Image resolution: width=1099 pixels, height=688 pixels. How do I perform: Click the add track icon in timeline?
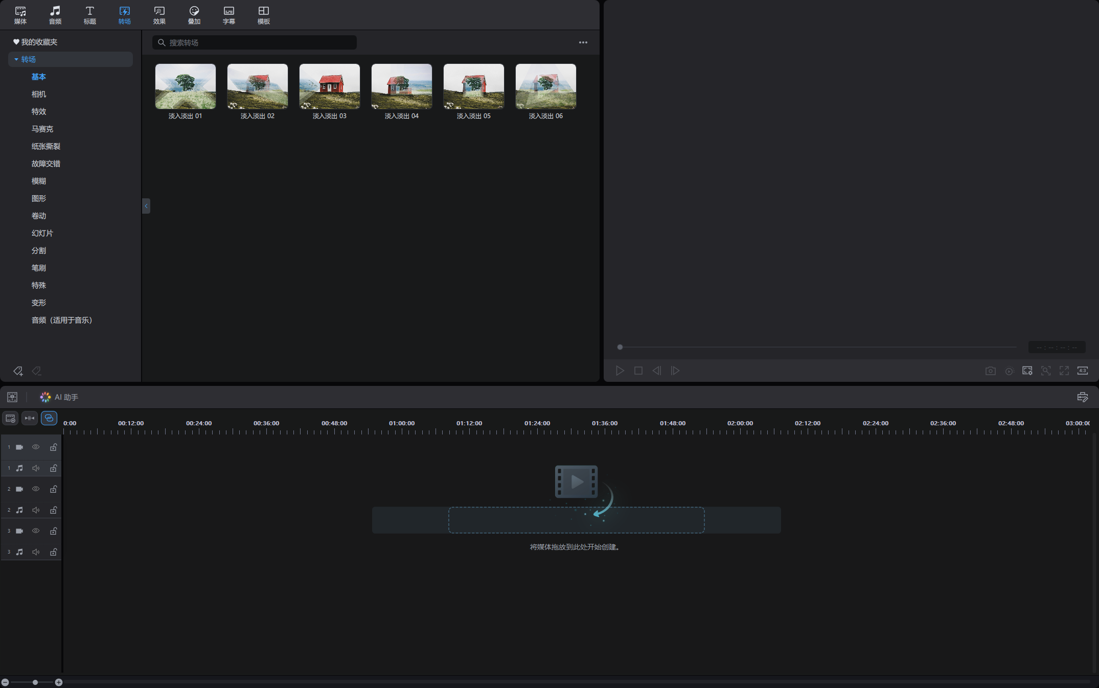pos(10,419)
